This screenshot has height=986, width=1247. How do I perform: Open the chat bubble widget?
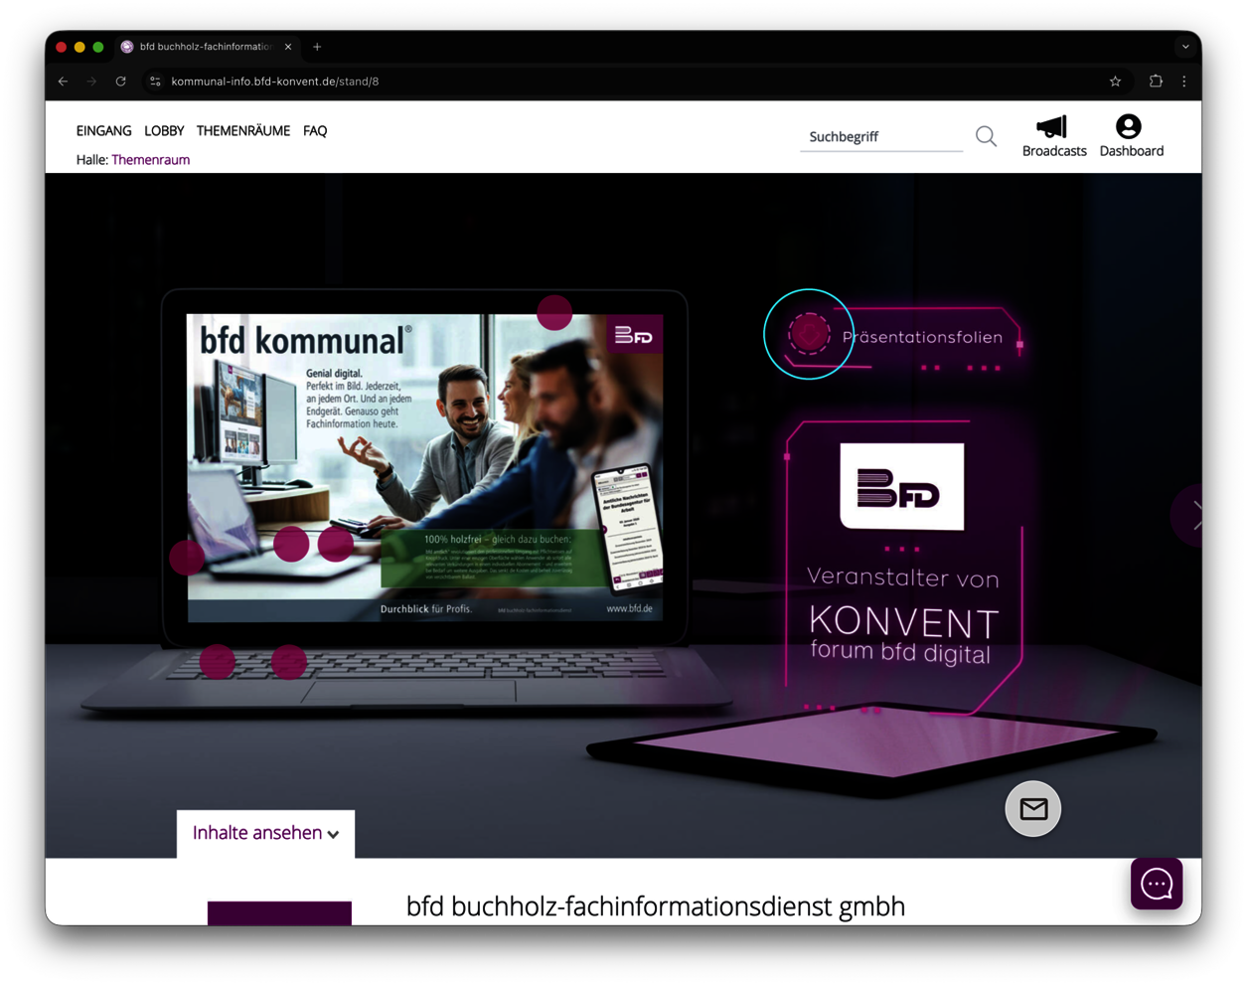[1157, 884]
